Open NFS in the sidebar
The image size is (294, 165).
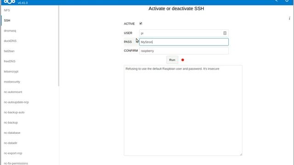(7, 10)
